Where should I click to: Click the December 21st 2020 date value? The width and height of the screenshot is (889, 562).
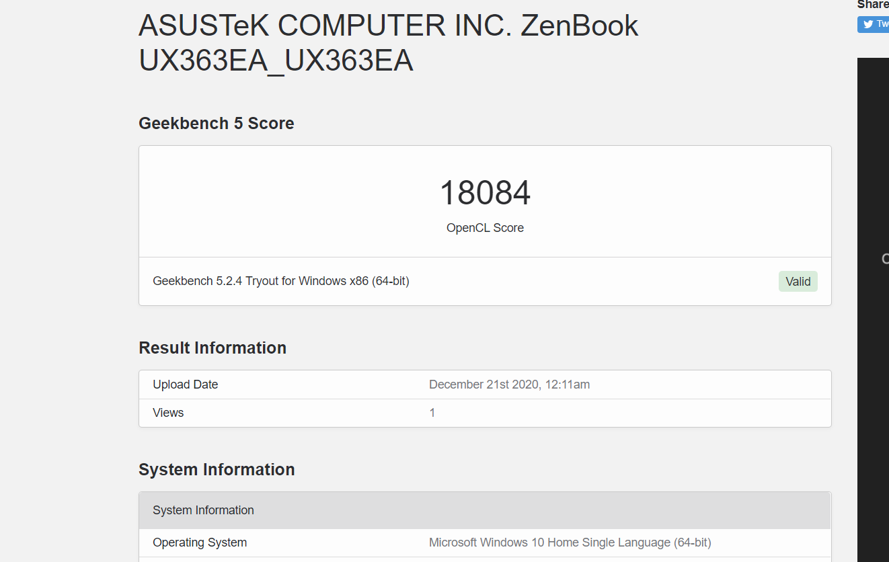(509, 385)
